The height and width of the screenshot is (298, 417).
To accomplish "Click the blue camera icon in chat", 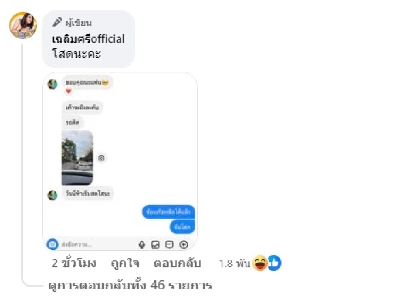I will [x=52, y=244].
